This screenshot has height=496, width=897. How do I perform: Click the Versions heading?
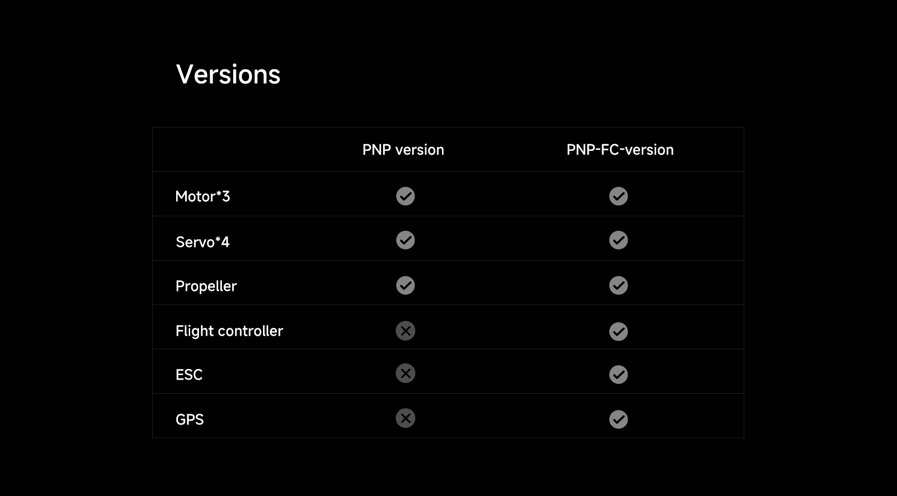pyautogui.click(x=228, y=74)
